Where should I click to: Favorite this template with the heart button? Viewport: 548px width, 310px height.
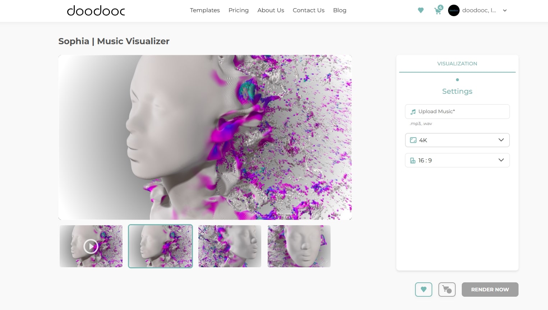(424, 290)
